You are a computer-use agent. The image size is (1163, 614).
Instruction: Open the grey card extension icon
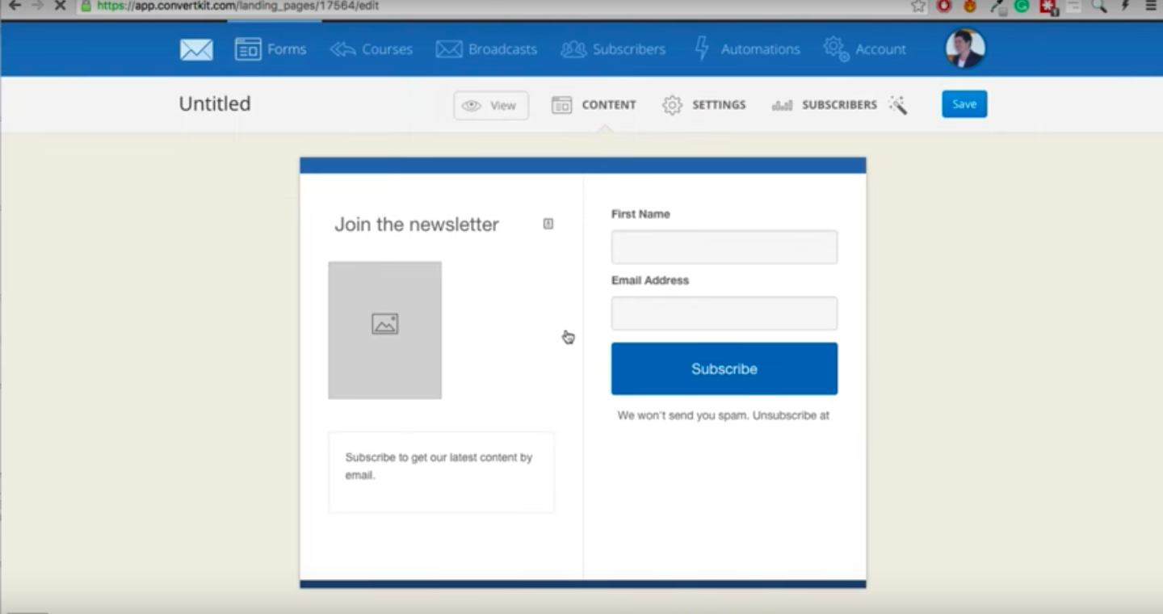[x=1073, y=6]
